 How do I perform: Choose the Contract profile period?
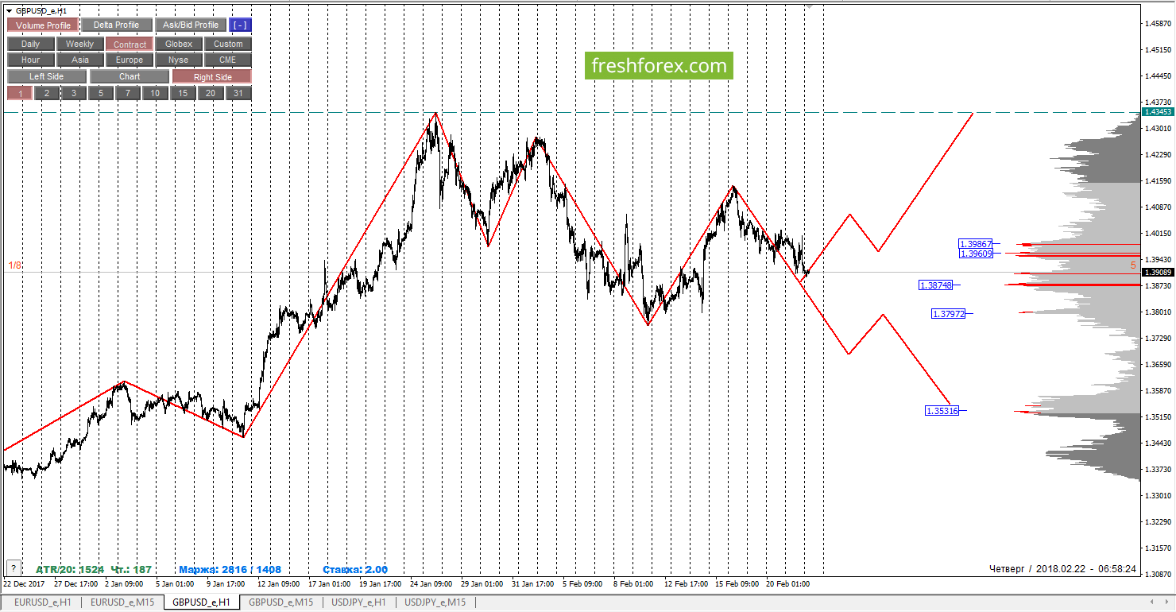pyautogui.click(x=130, y=45)
